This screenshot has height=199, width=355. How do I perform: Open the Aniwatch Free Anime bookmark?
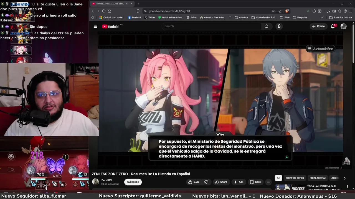point(213,17)
